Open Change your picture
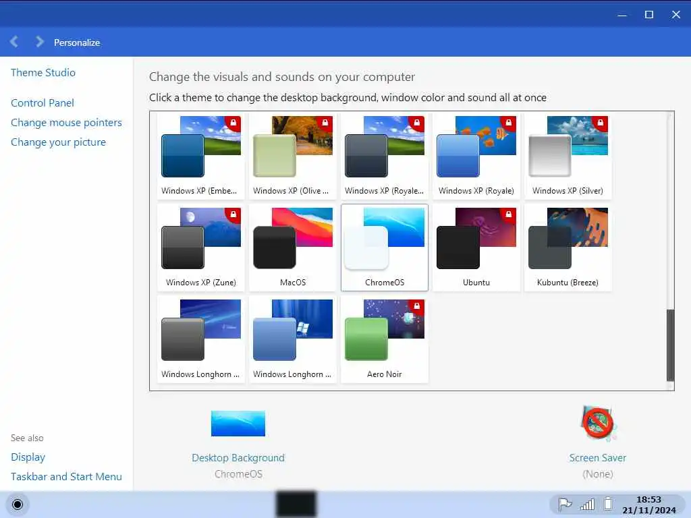The height and width of the screenshot is (518, 691). click(58, 142)
